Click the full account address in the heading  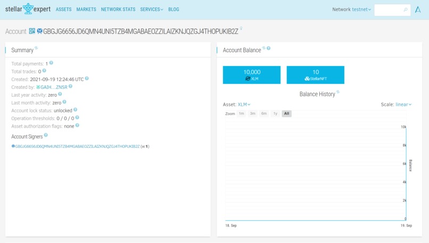[x=141, y=31]
